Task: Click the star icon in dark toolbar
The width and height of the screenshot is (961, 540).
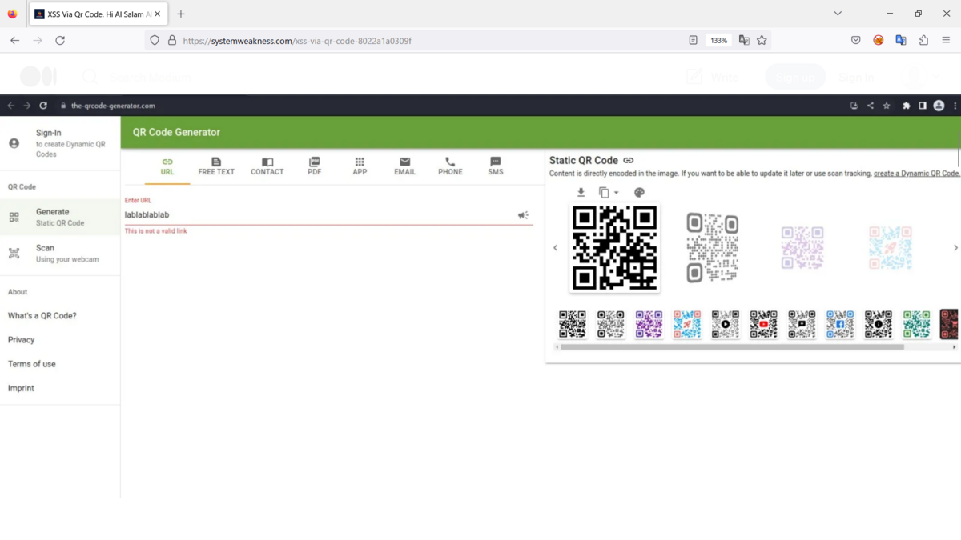Action: [x=887, y=106]
